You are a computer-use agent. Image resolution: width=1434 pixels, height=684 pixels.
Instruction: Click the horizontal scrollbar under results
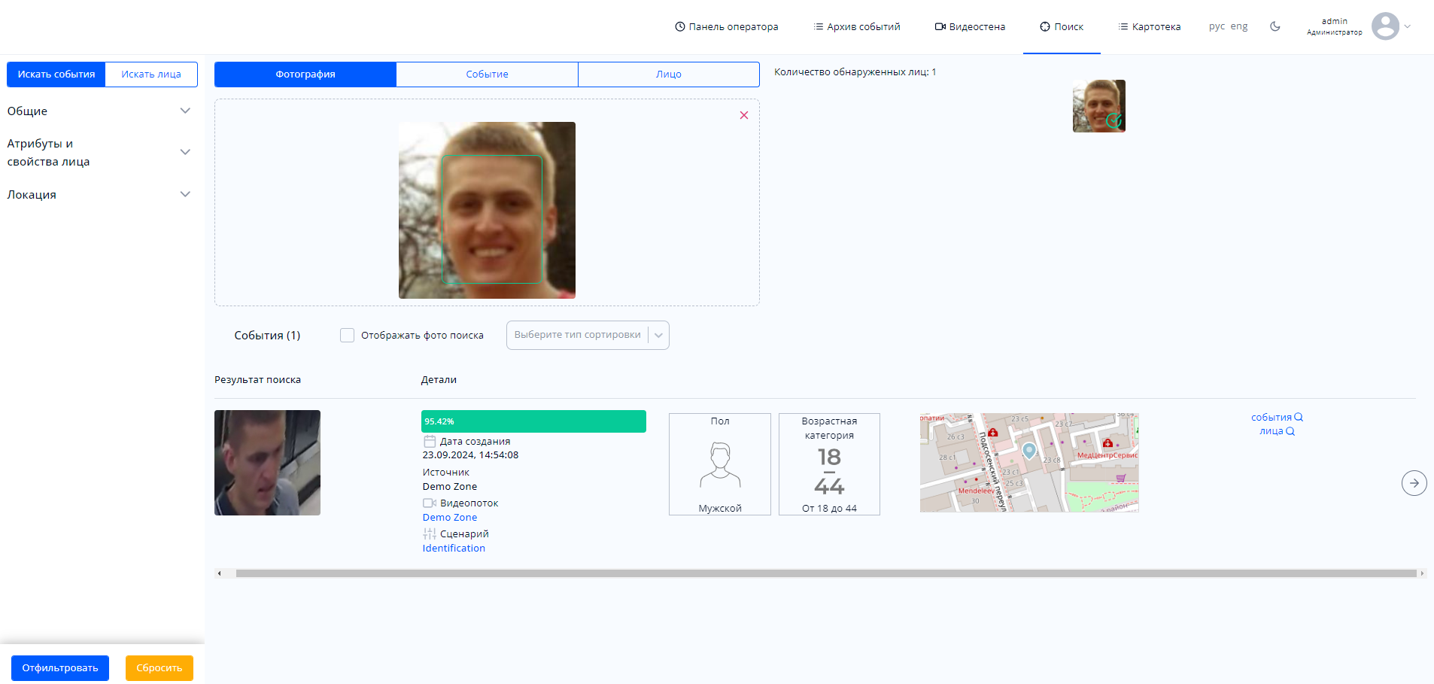pos(826,573)
